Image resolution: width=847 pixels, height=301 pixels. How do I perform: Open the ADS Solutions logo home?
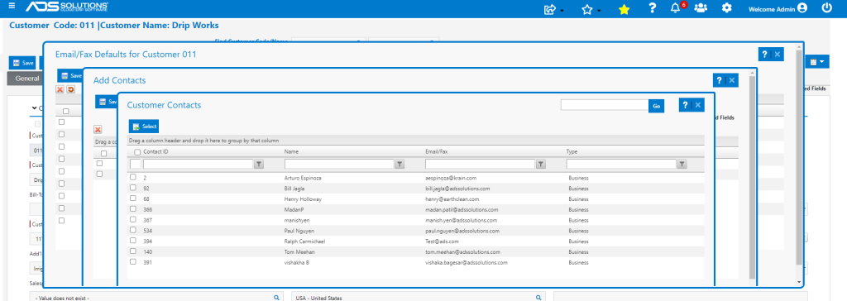67,7
